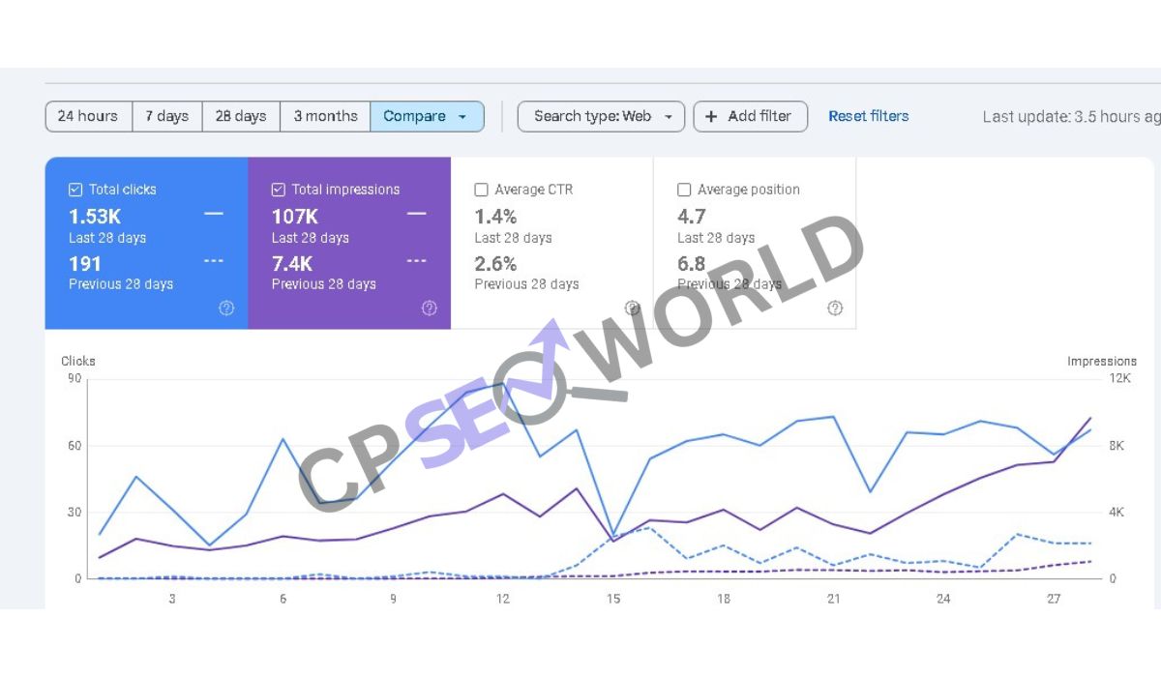Uncheck the Total clicks checkbox
1161x677 pixels.
(x=75, y=190)
